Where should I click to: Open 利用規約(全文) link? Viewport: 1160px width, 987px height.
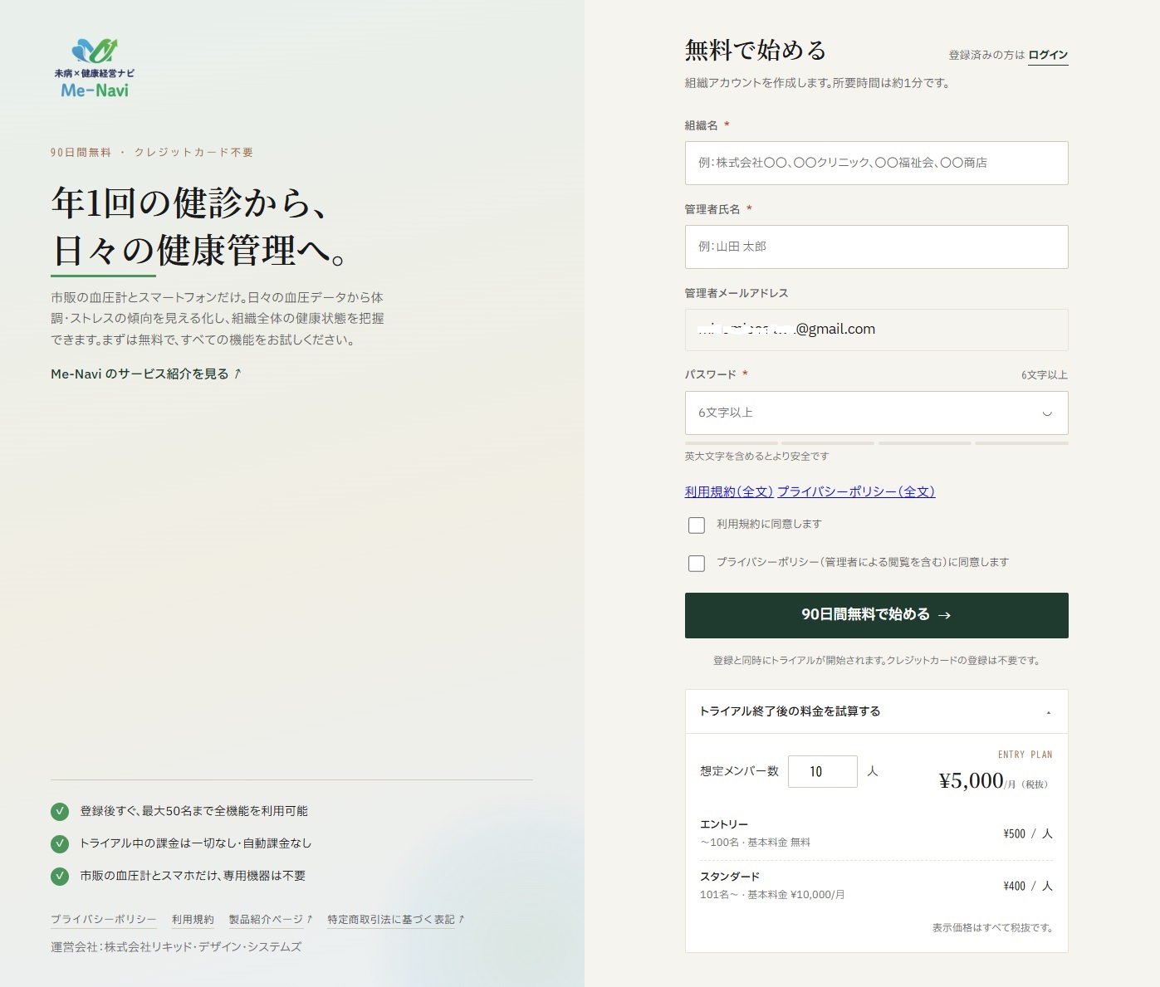click(x=729, y=491)
